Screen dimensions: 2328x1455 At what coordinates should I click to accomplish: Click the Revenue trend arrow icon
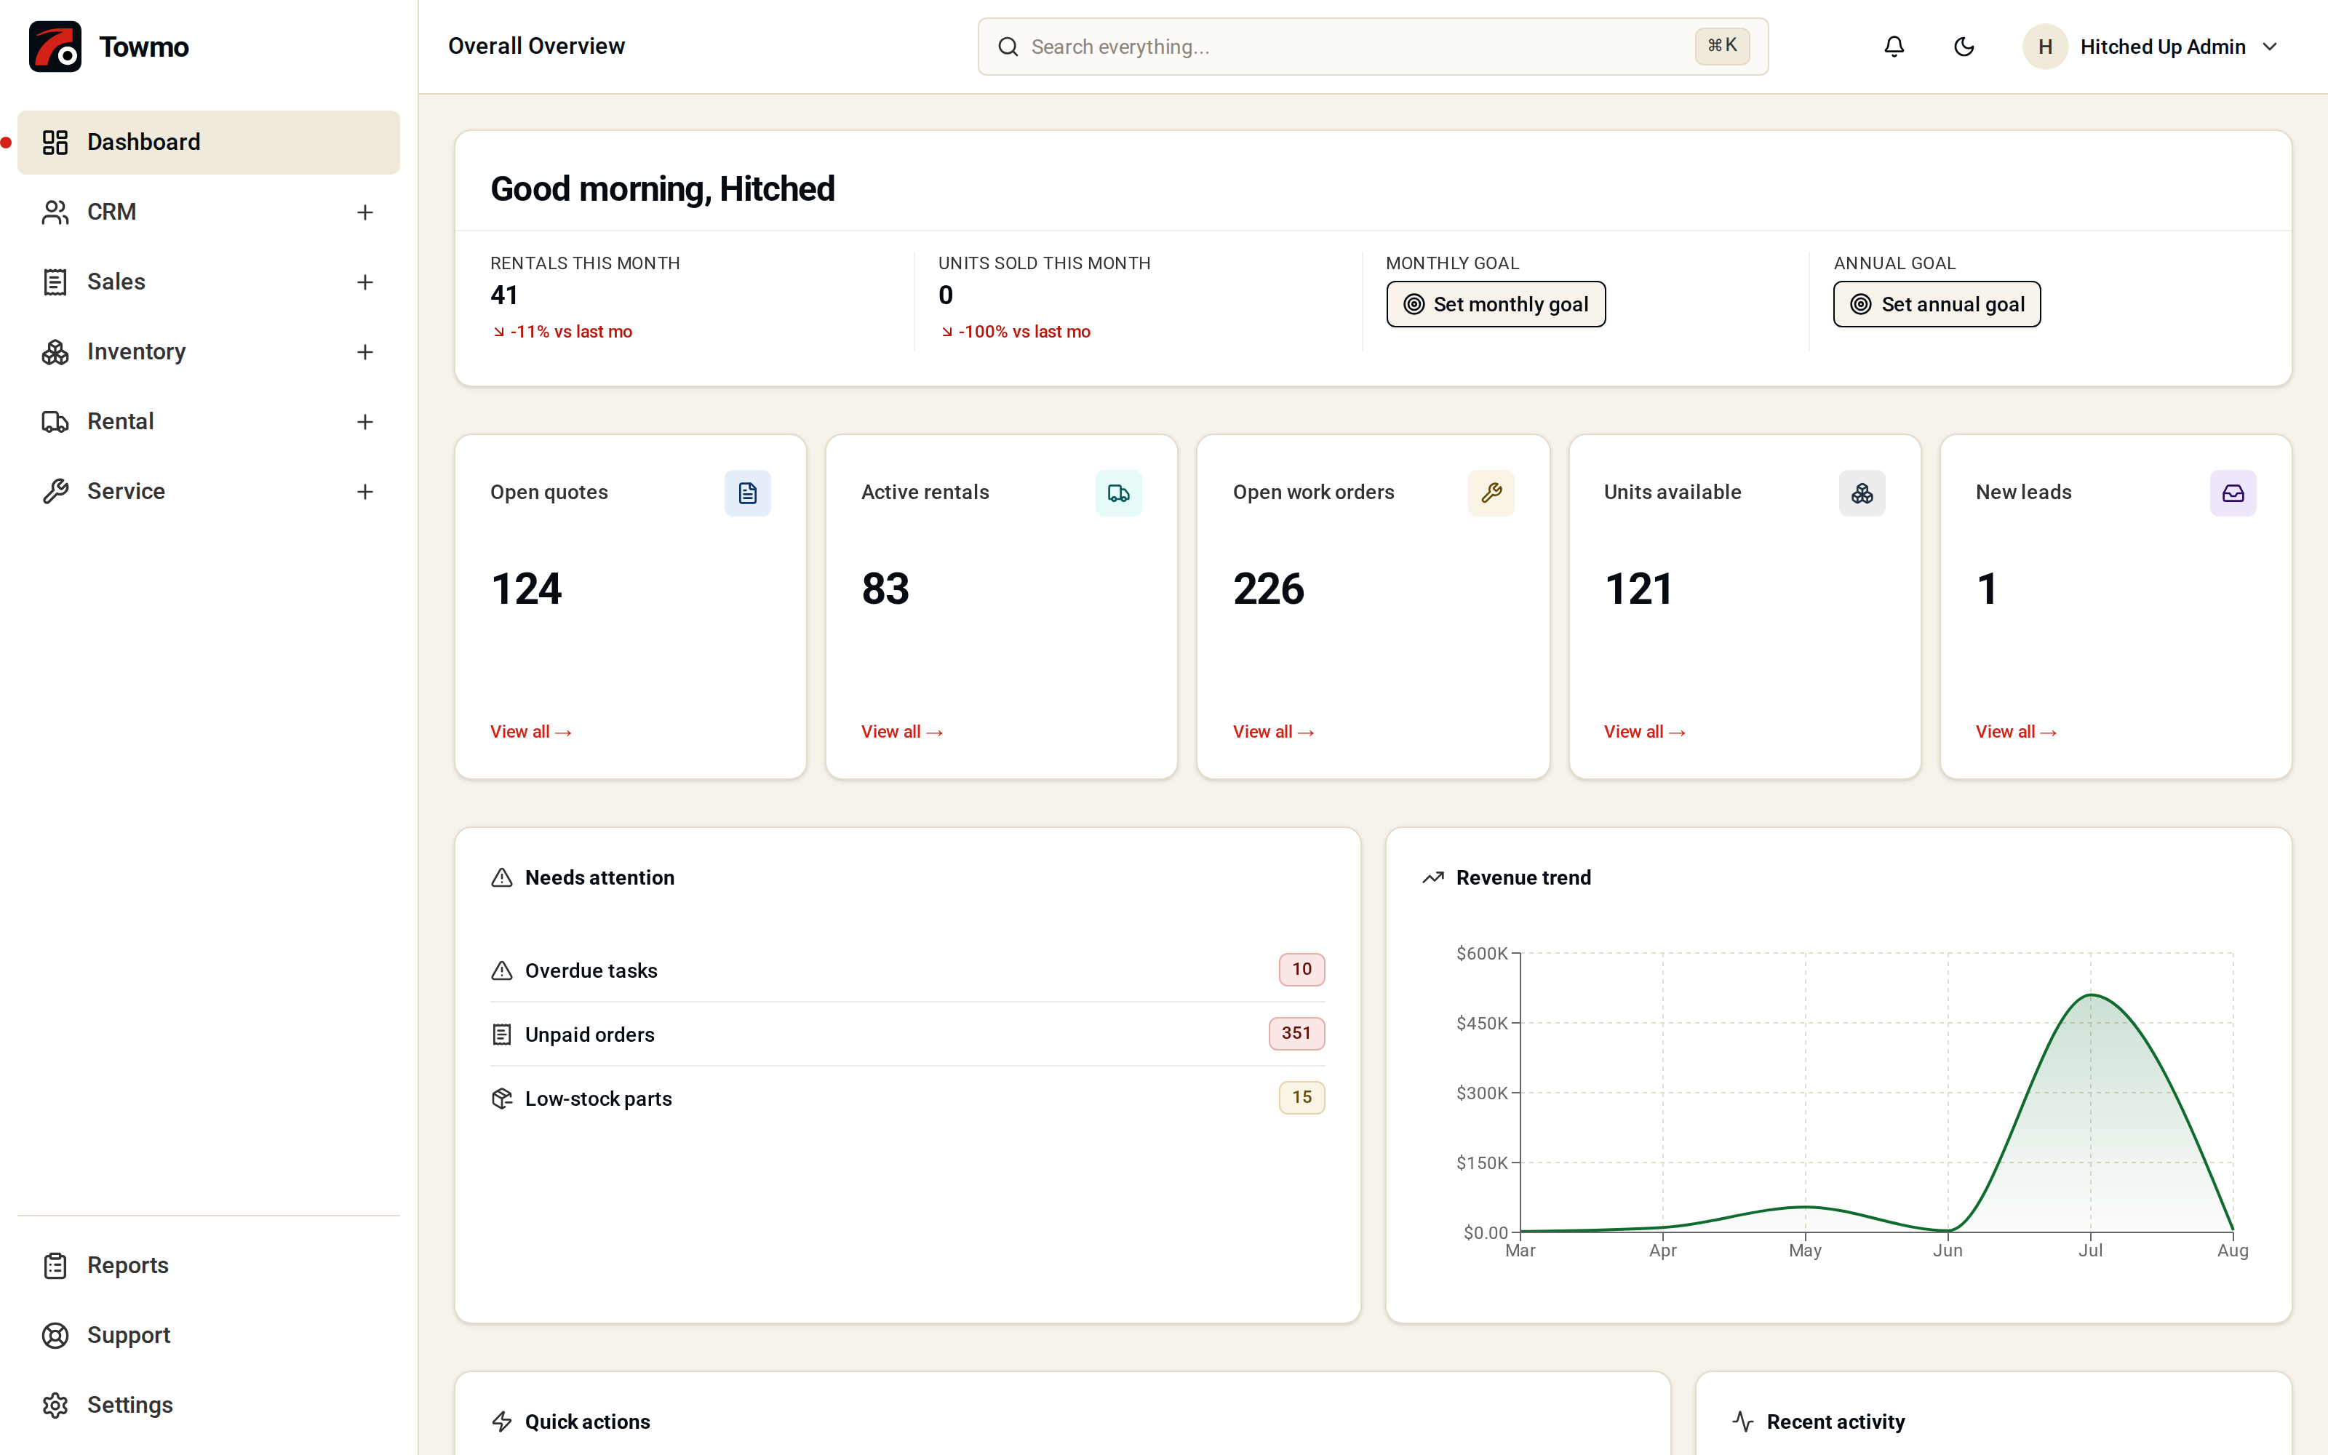(1433, 877)
